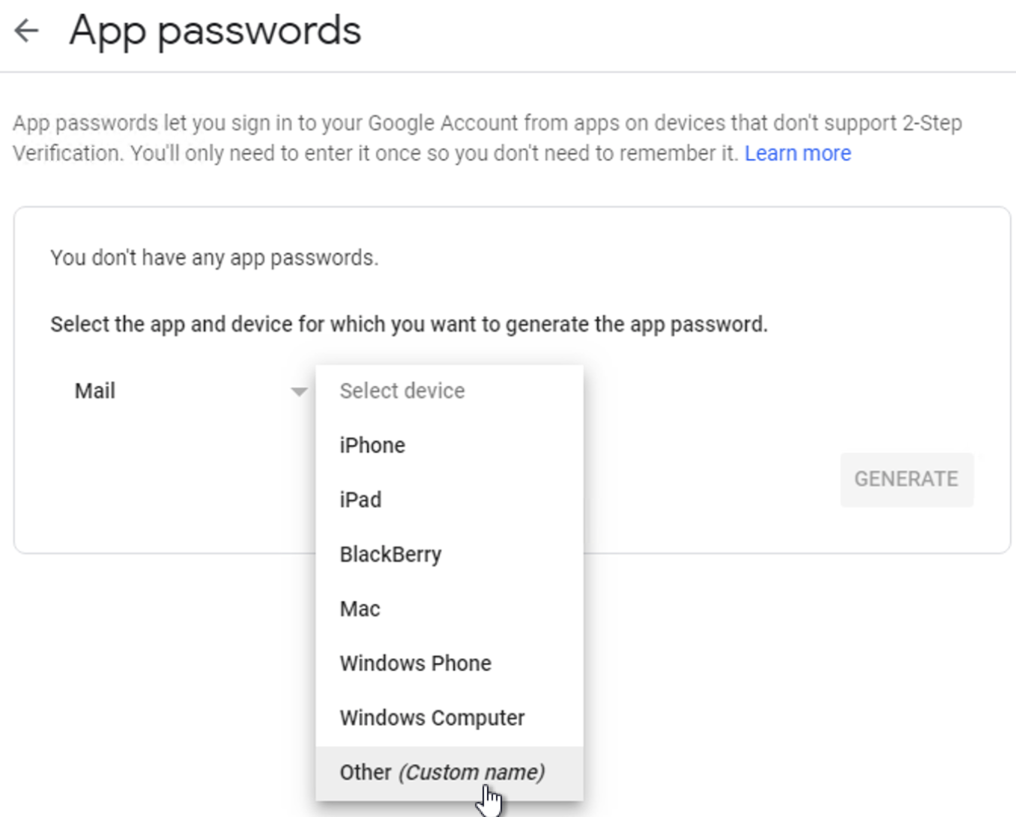
Task: Click the 'Select the app and device' instruction
Action: (408, 325)
